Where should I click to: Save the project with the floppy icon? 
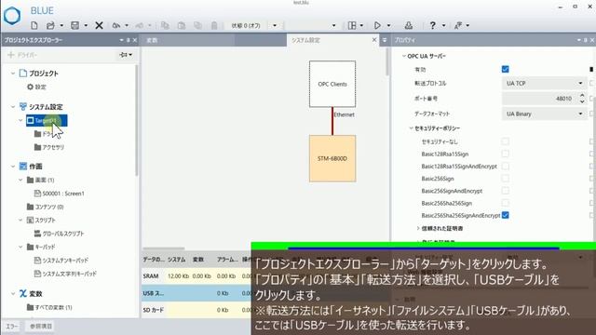pos(74,25)
